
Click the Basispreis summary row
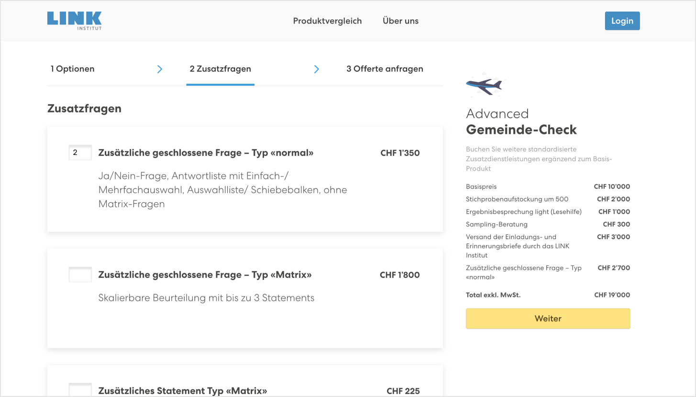548,187
